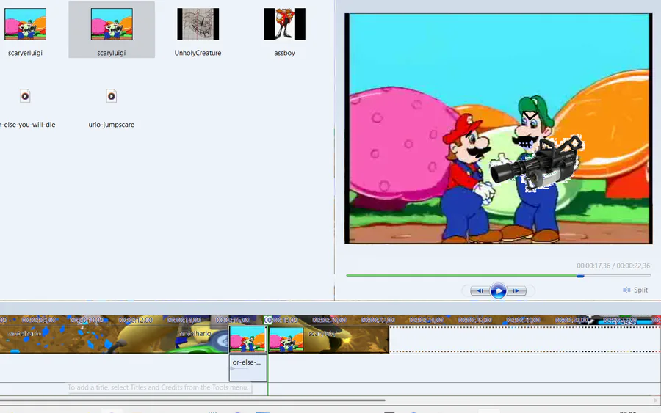Select the selected luigi clip on video track
661x413 pixels.
(248, 340)
